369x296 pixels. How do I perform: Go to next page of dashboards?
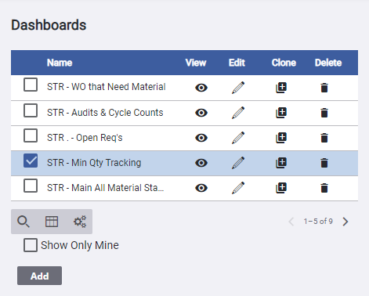[345, 222]
